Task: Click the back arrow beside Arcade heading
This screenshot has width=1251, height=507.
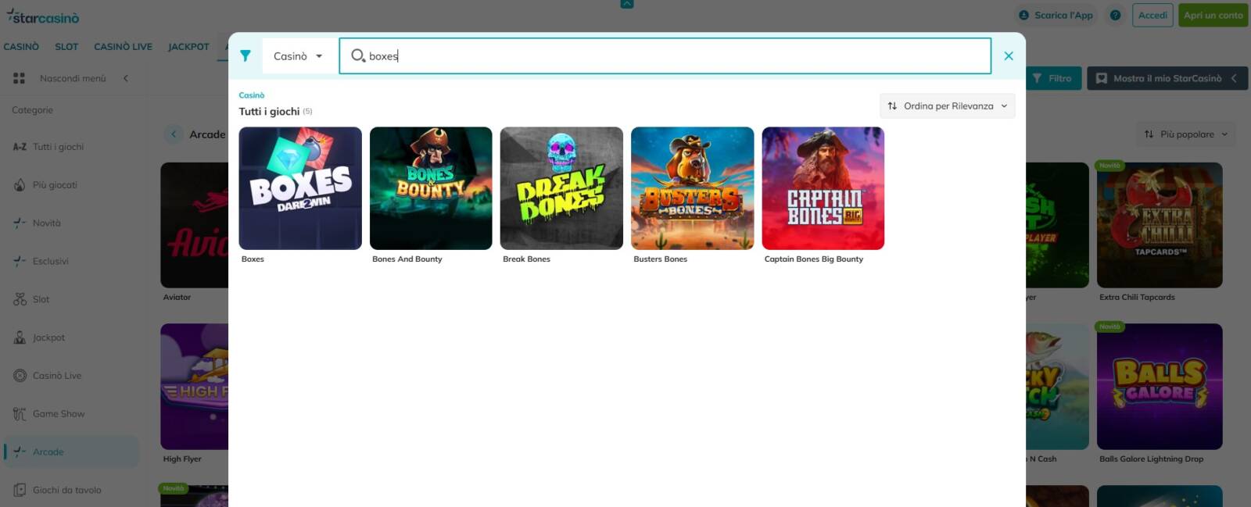Action: (x=173, y=134)
